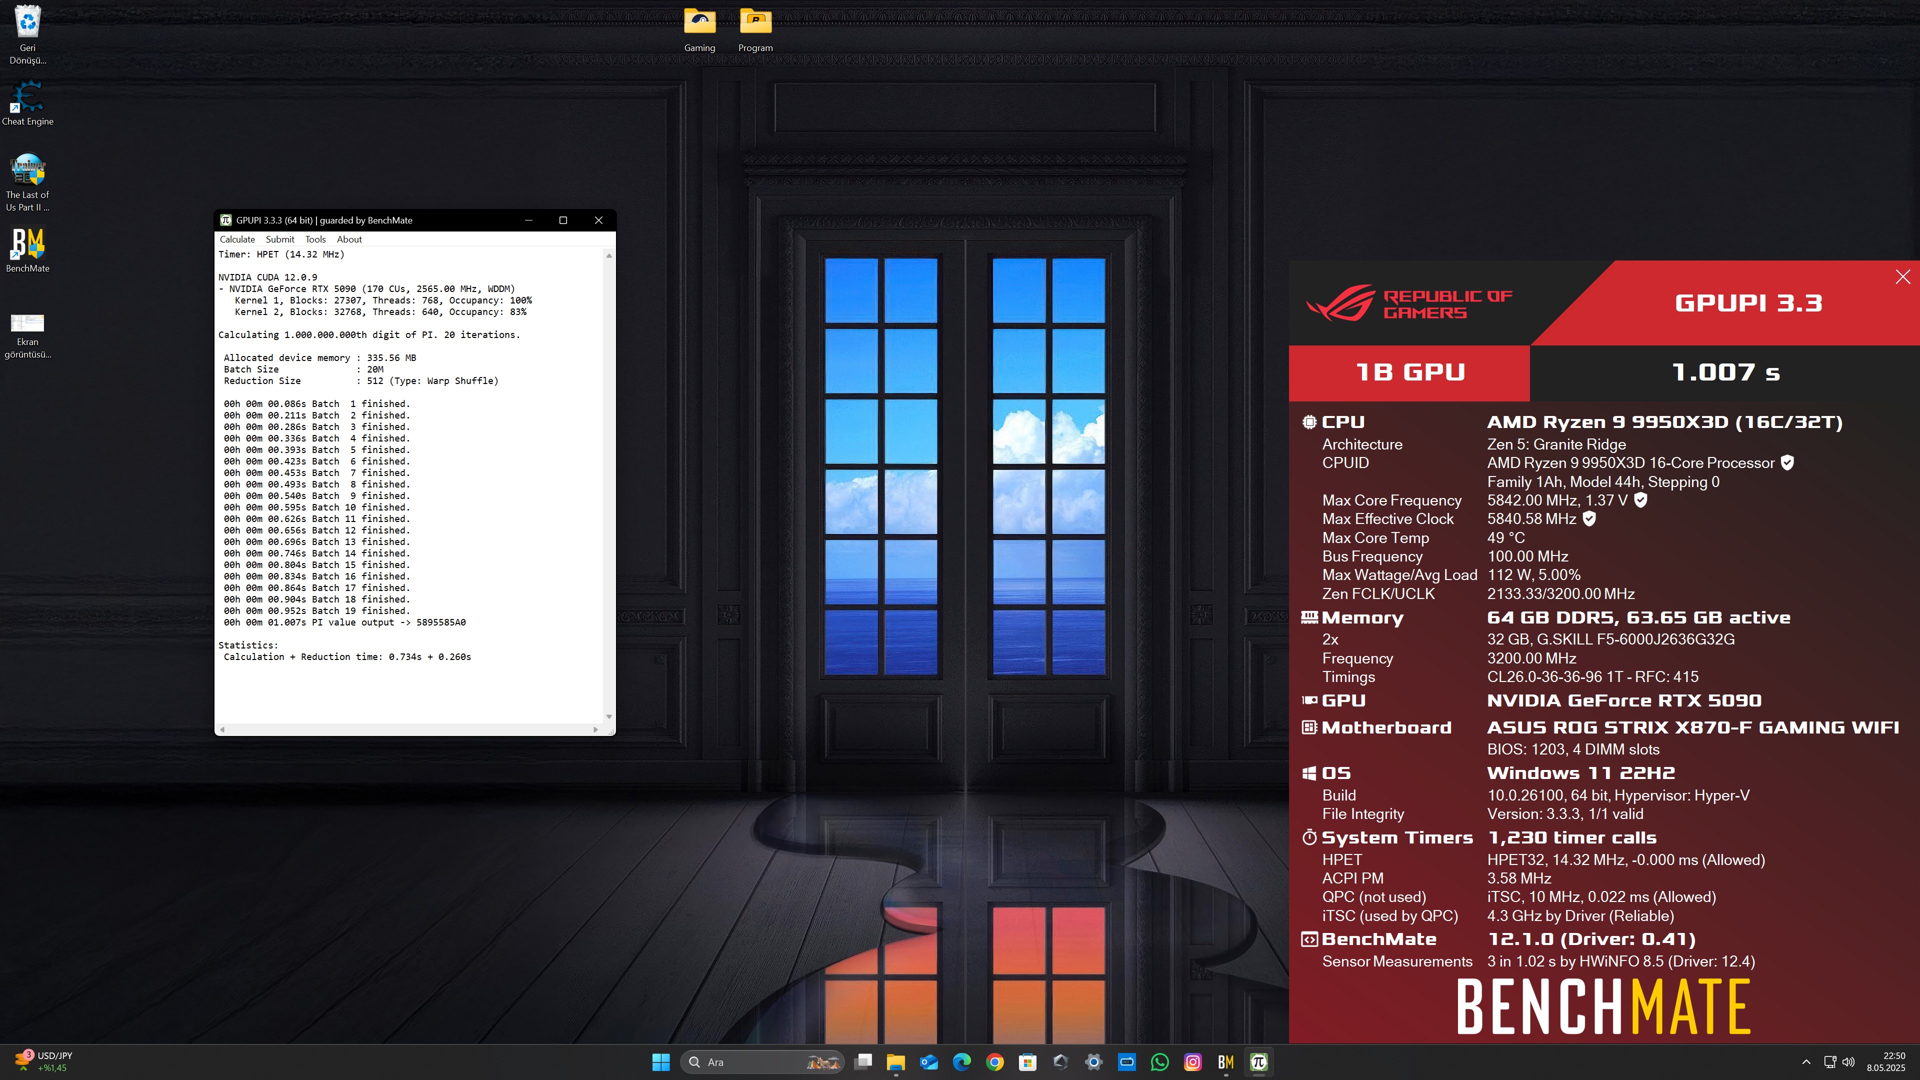Open Settings gear from taskbar
1920x1080 pixels.
[x=1093, y=1062]
